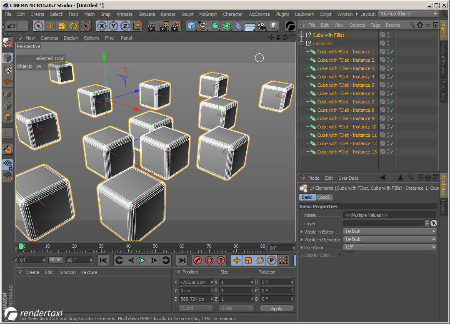
Task: Click the green timeline playhead marker
Action: pos(21,246)
